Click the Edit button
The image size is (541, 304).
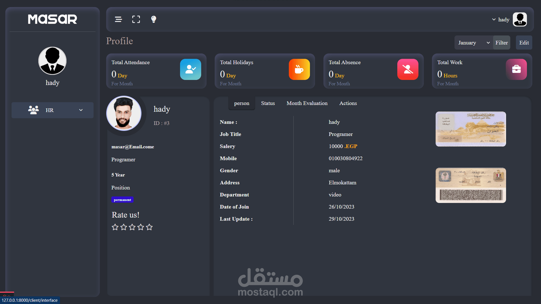[x=524, y=43]
